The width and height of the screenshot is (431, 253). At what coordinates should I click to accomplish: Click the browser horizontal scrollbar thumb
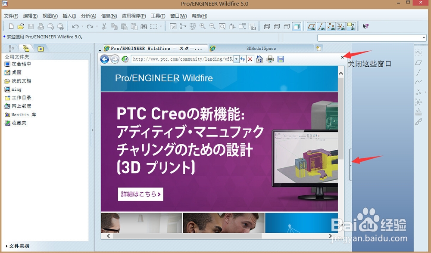pyautogui.click(x=187, y=236)
